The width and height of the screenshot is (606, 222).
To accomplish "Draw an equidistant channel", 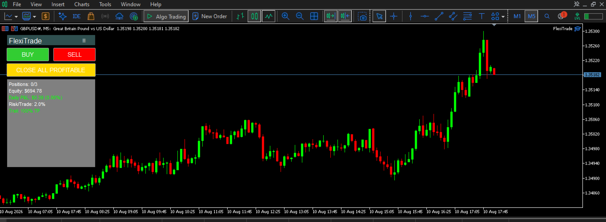I will (453, 16).
